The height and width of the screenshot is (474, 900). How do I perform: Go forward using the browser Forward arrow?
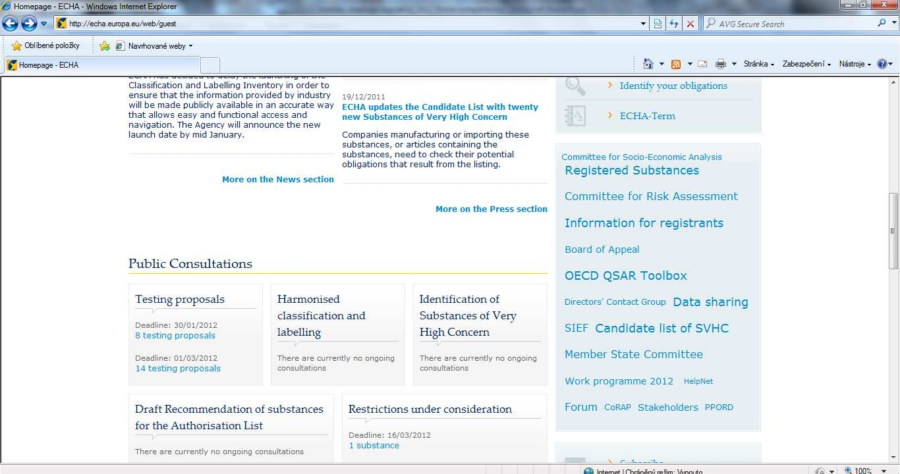coord(29,24)
